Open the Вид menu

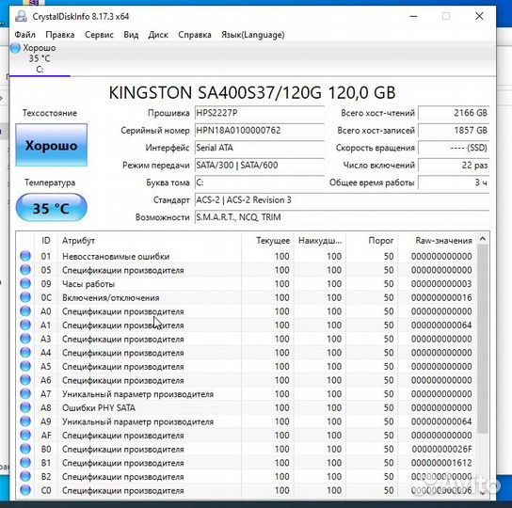(131, 35)
